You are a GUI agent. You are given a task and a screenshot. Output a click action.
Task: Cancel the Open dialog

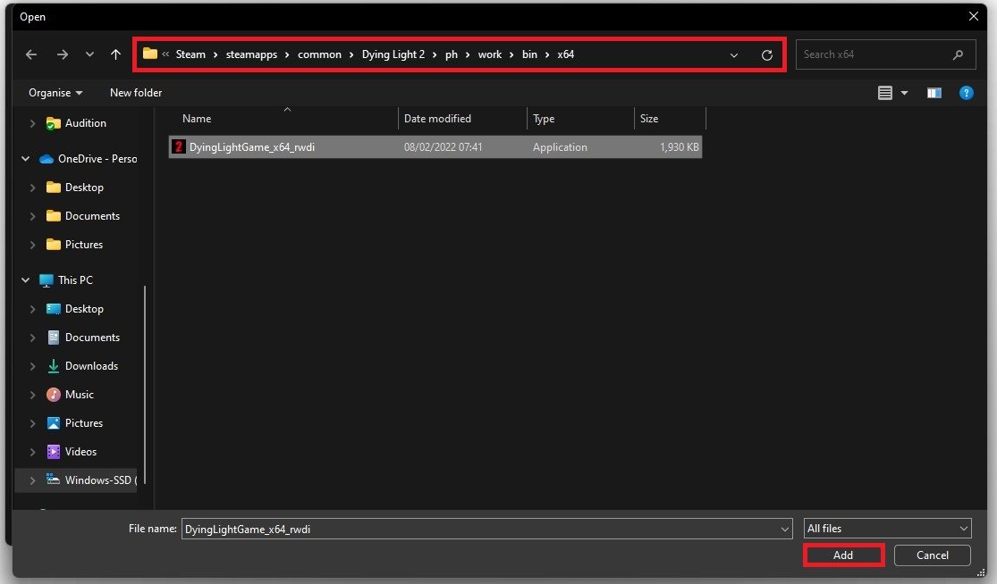pyautogui.click(x=932, y=555)
